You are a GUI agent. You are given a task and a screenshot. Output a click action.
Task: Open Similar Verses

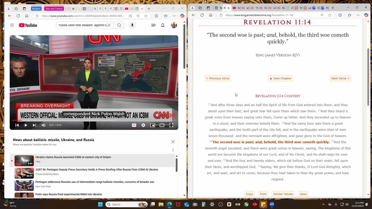[283, 194]
